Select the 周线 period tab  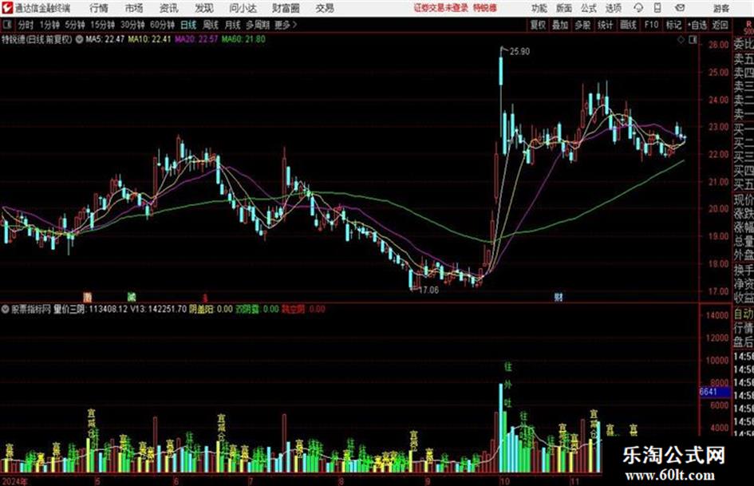click(211, 25)
